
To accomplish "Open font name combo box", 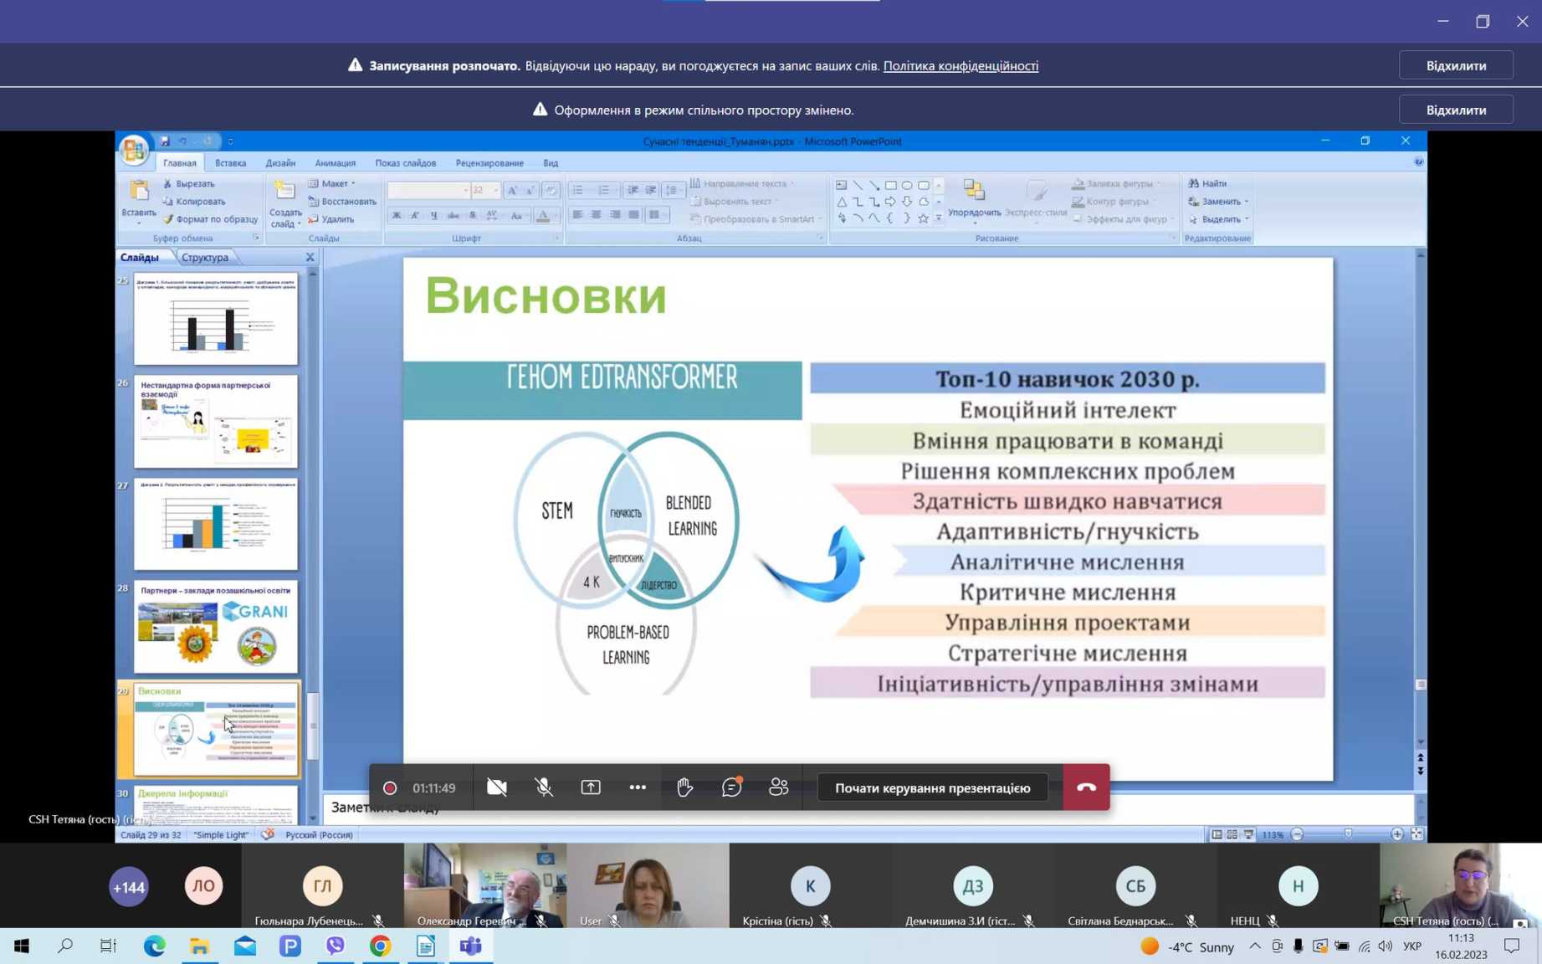I will (428, 191).
